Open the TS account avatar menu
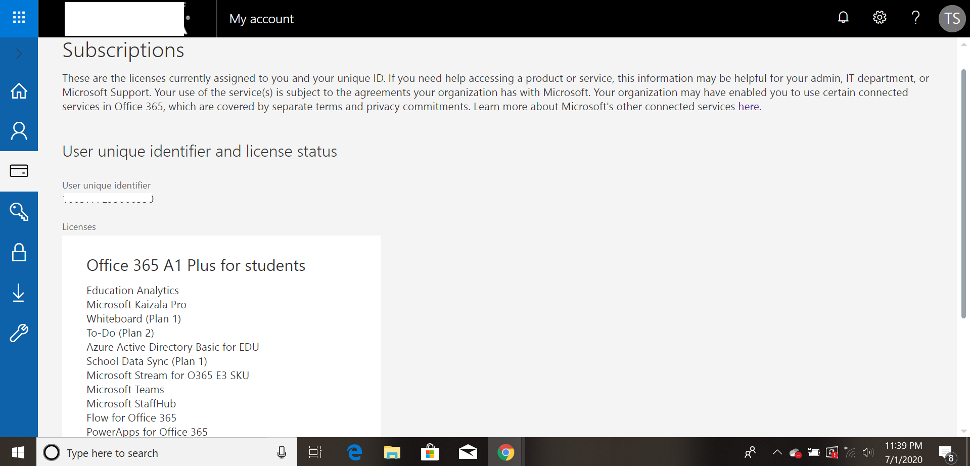Screen dimensions: 970x466 click(952, 19)
